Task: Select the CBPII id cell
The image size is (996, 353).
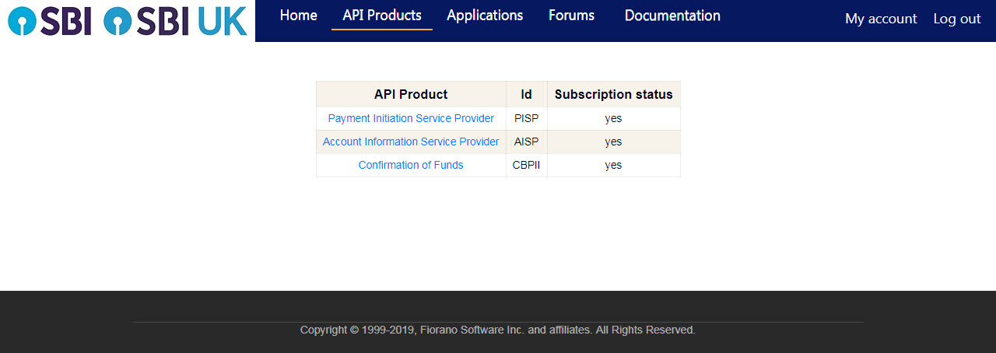Action: pyautogui.click(x=527, y=166)
